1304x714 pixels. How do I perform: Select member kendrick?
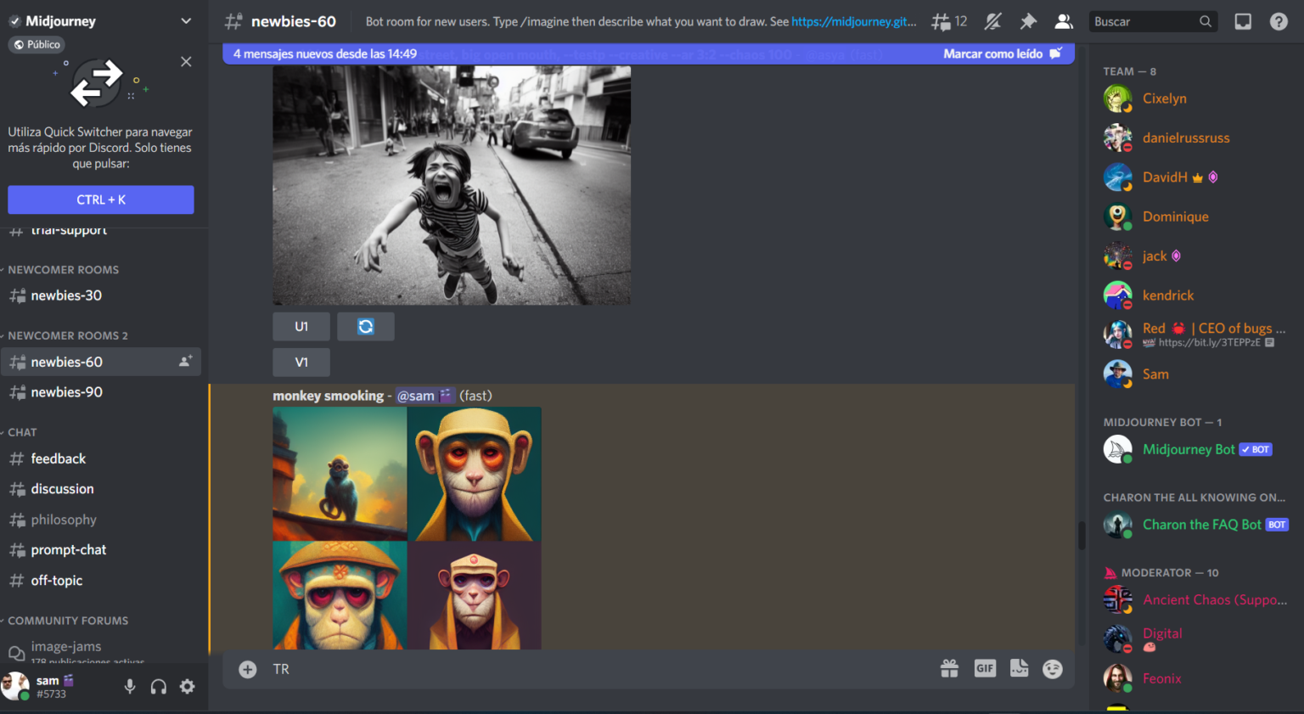(x=1195, y=295)
